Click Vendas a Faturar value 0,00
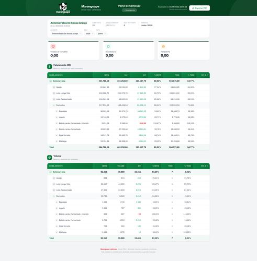Viewport: 257px width, 261px height. pos(54,55)
